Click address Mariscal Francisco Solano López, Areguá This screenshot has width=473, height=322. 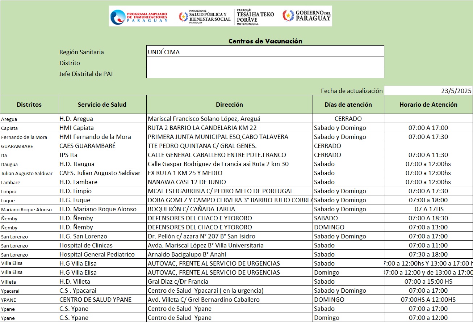click(204, 119)
